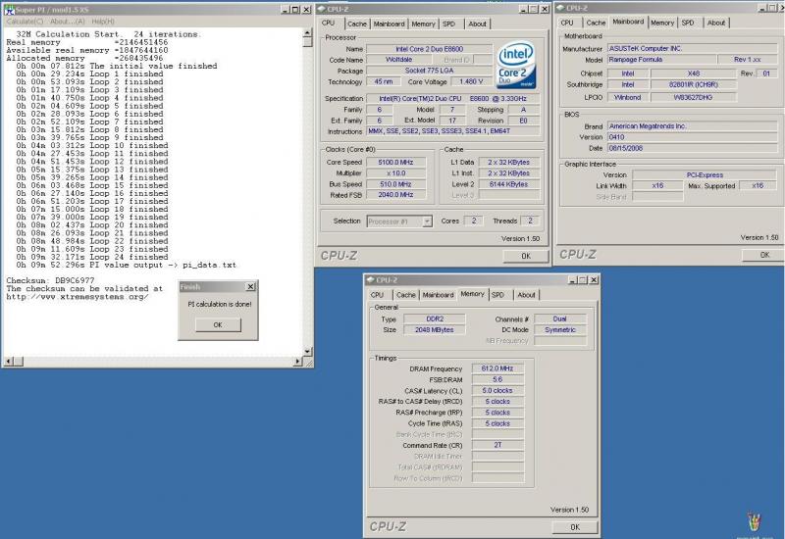Click OK in the CPU-Z Memory window
The image size is (785, 539).
coord(575,527)
